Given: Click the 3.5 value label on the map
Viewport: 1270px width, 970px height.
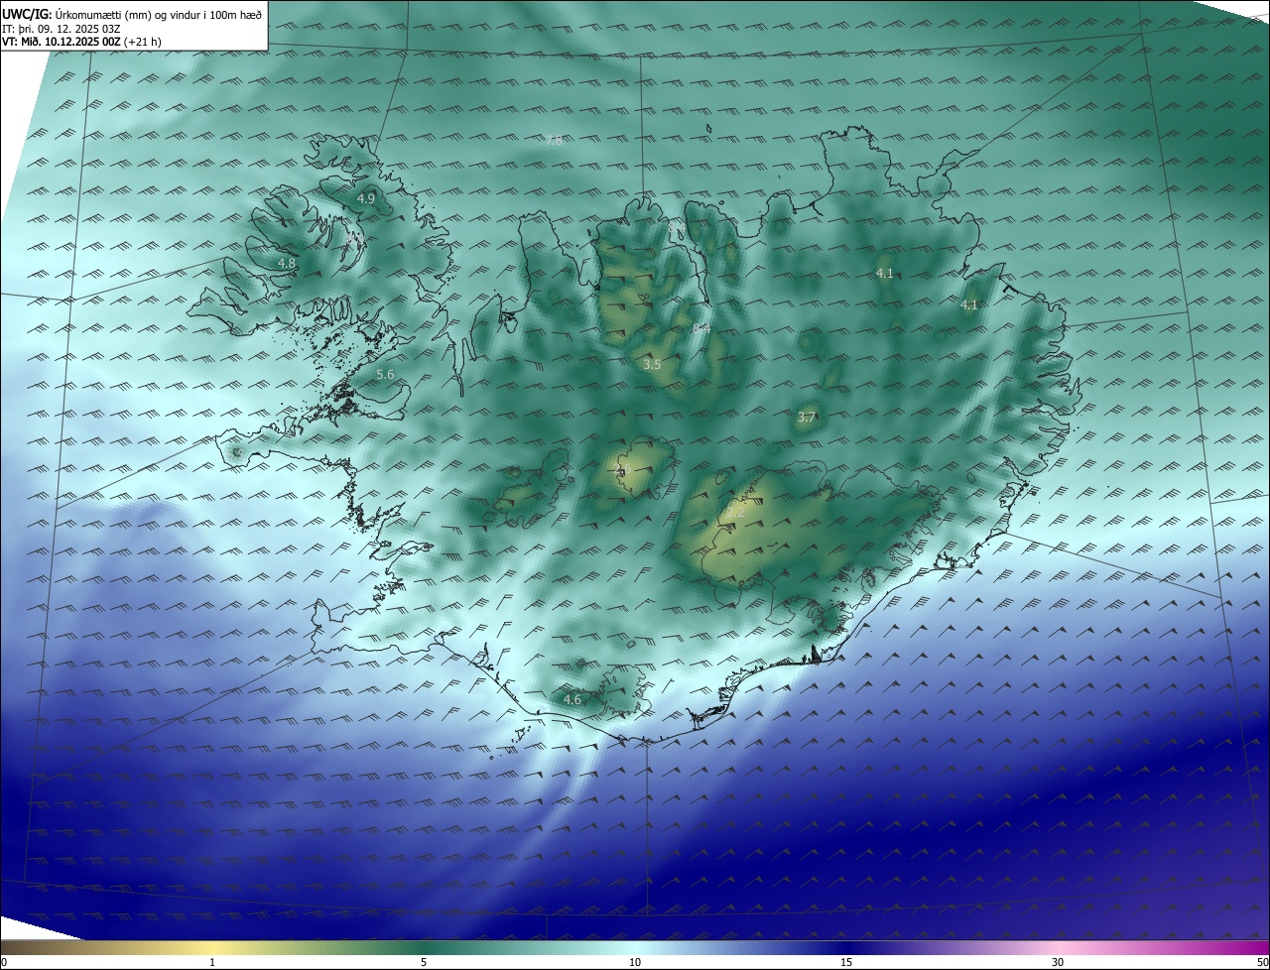Looking at the screenshot, I should click(652, 365).
